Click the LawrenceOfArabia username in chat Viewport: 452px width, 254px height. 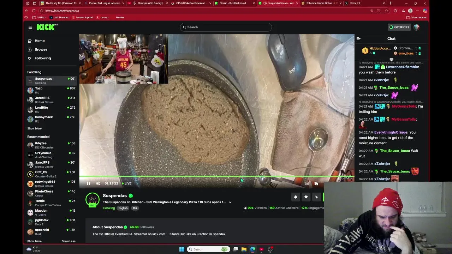click(x=402, y=67)
